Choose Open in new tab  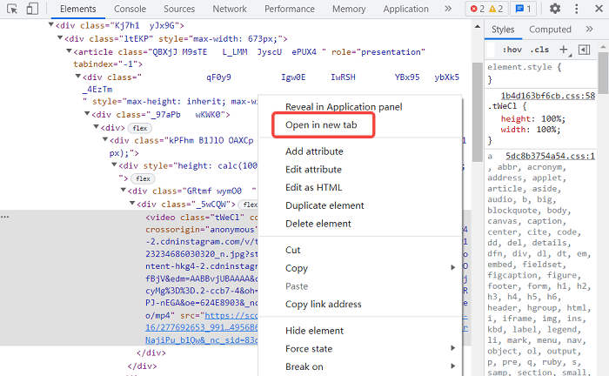(x=321, y=125)
